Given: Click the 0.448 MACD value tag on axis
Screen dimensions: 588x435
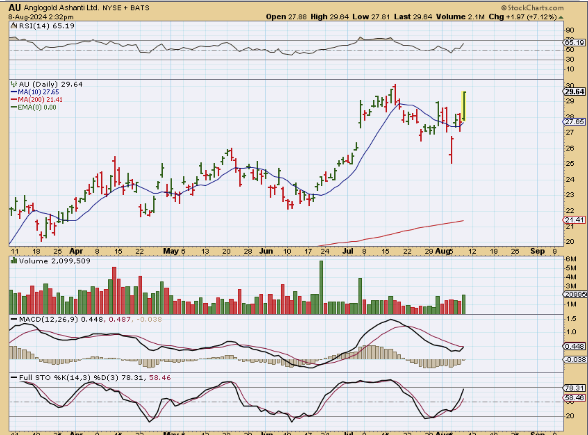Looking at the screenshot, I should pos(574,346).
